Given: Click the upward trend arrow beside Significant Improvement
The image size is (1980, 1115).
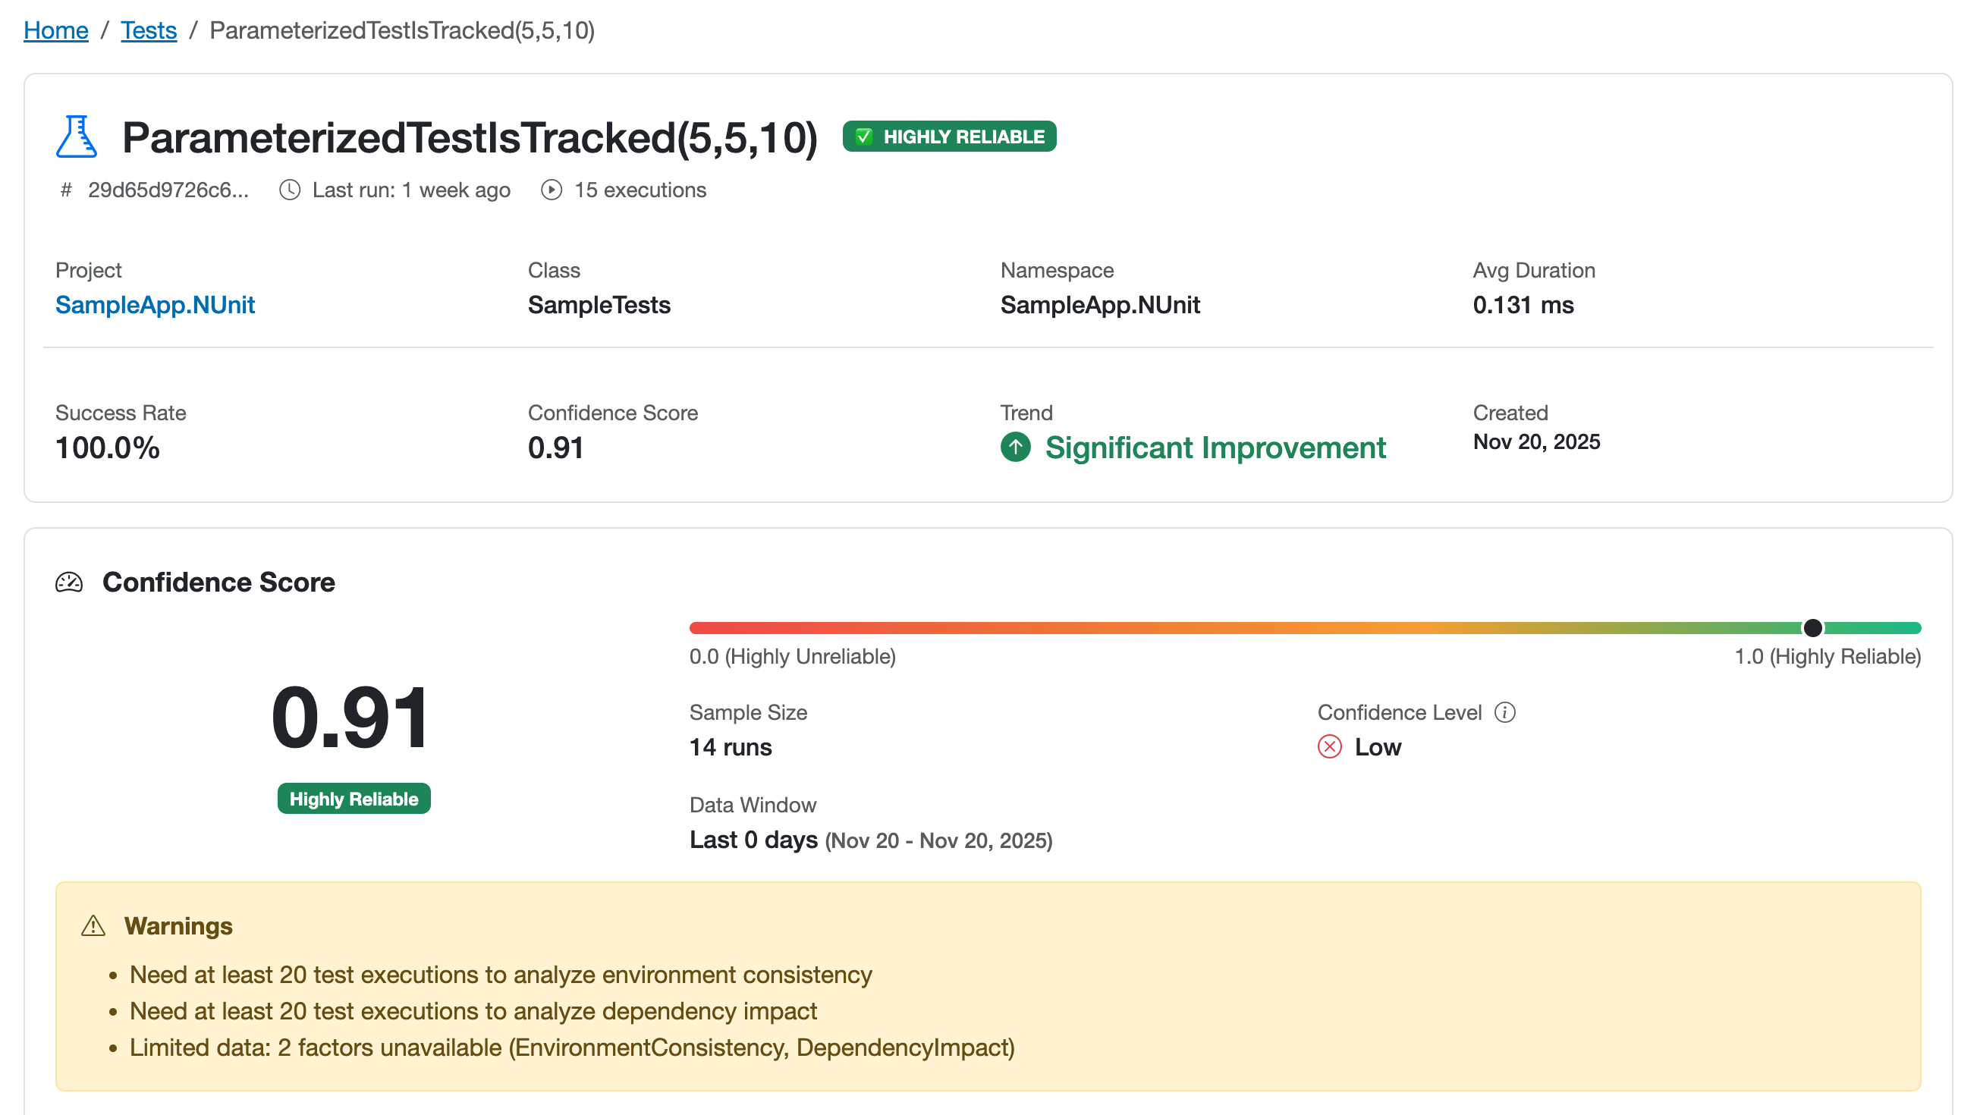Looking at the screenshot, I should (1016, 448).
